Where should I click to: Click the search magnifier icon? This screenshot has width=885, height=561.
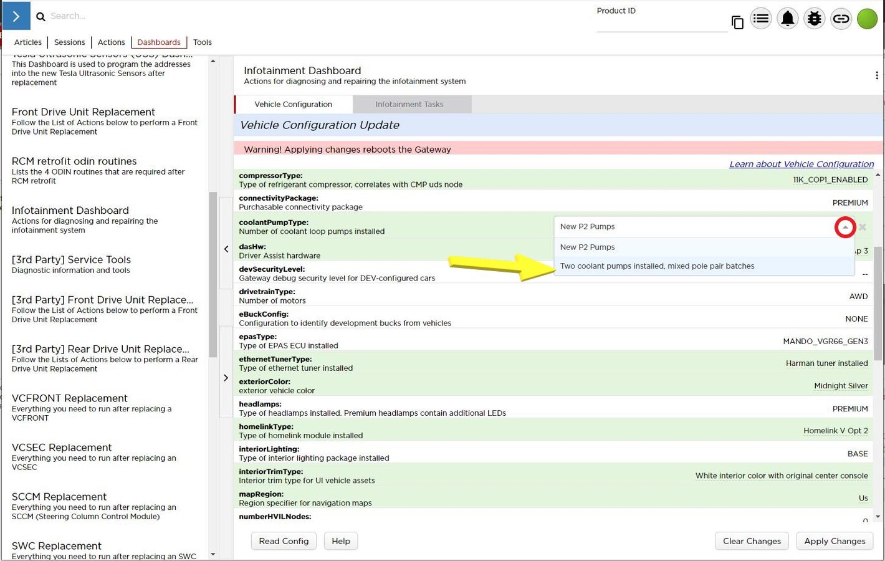(41, 17)
